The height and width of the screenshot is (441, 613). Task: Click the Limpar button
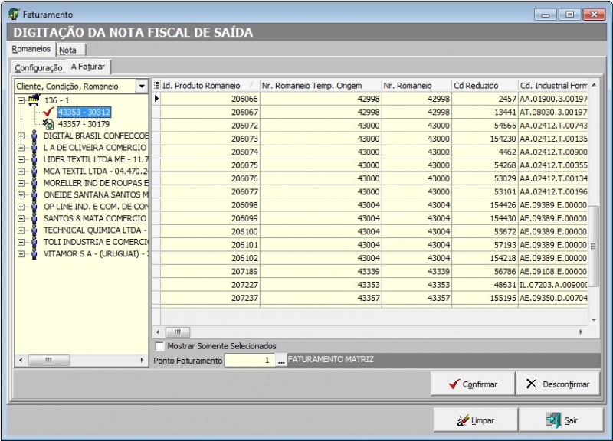(x=476, y=420)
